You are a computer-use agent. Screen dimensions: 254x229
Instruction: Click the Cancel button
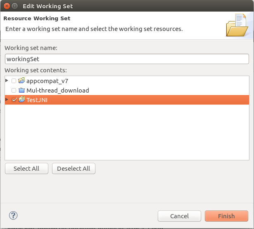179,216
